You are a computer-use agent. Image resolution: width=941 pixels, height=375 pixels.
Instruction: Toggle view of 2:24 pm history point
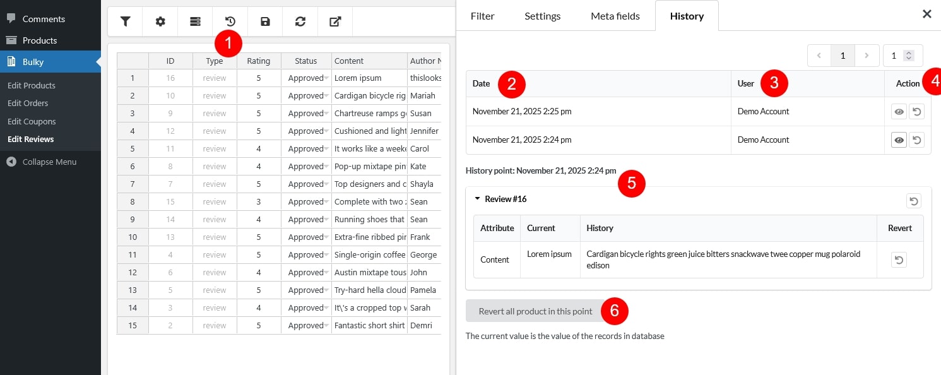click(x=899, y=140)
